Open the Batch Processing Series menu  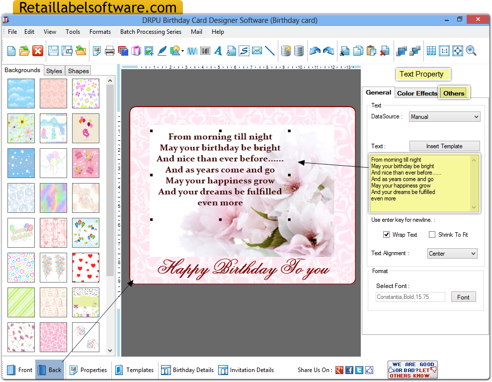[x=151, y=31]
